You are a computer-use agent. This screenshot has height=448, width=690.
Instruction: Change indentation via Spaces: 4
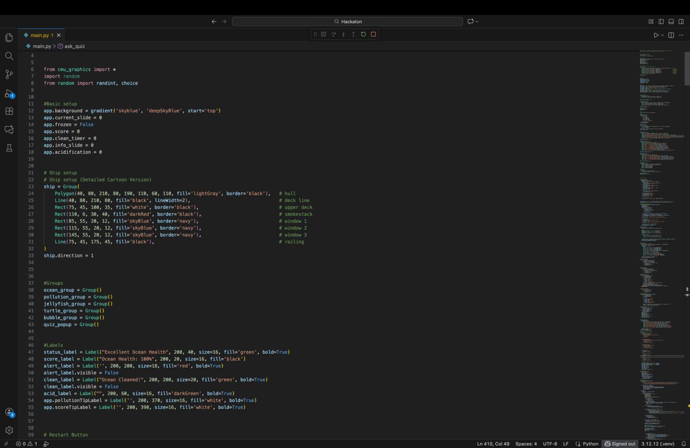tap(526, 444)
